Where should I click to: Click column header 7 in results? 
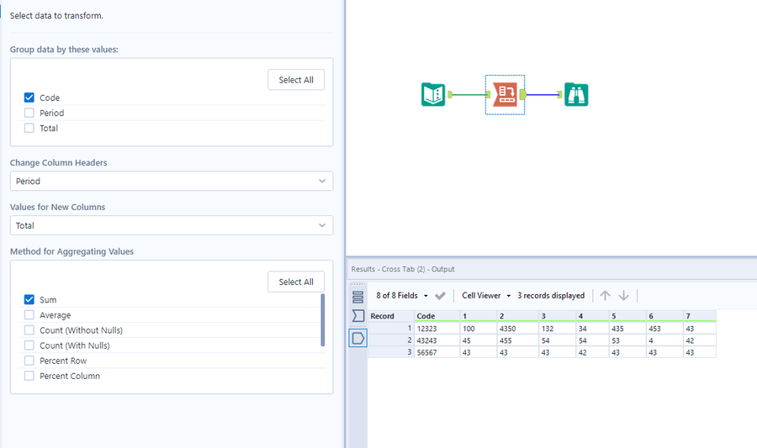tap(700, 316)
